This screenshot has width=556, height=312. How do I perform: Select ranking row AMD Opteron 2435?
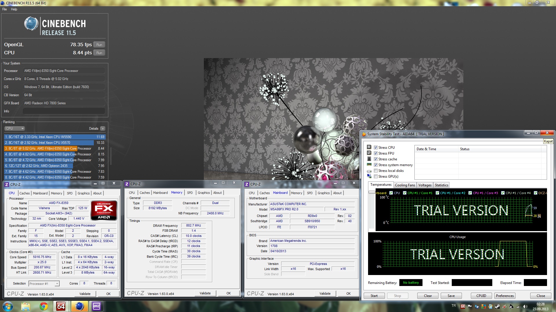[55, 166]
